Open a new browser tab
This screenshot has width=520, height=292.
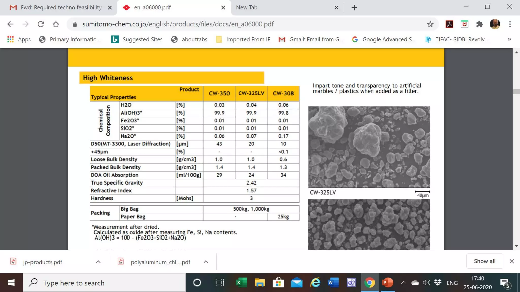click(354, 8)
